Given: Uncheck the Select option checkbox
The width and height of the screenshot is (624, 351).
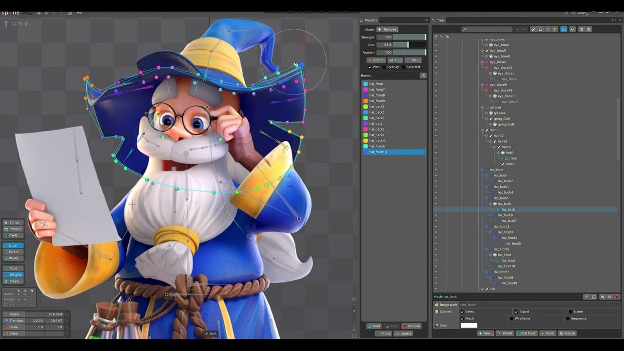Looking at the screenshot, I should [x=462, y=312].
